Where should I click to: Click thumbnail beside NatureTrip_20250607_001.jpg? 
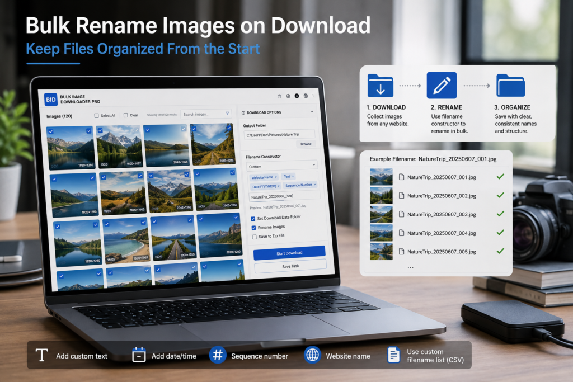pos(381,177)
